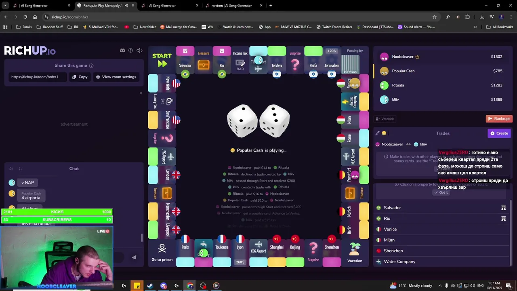Select the London property tile
Screen dimensions: 517x291
(162, 175)
